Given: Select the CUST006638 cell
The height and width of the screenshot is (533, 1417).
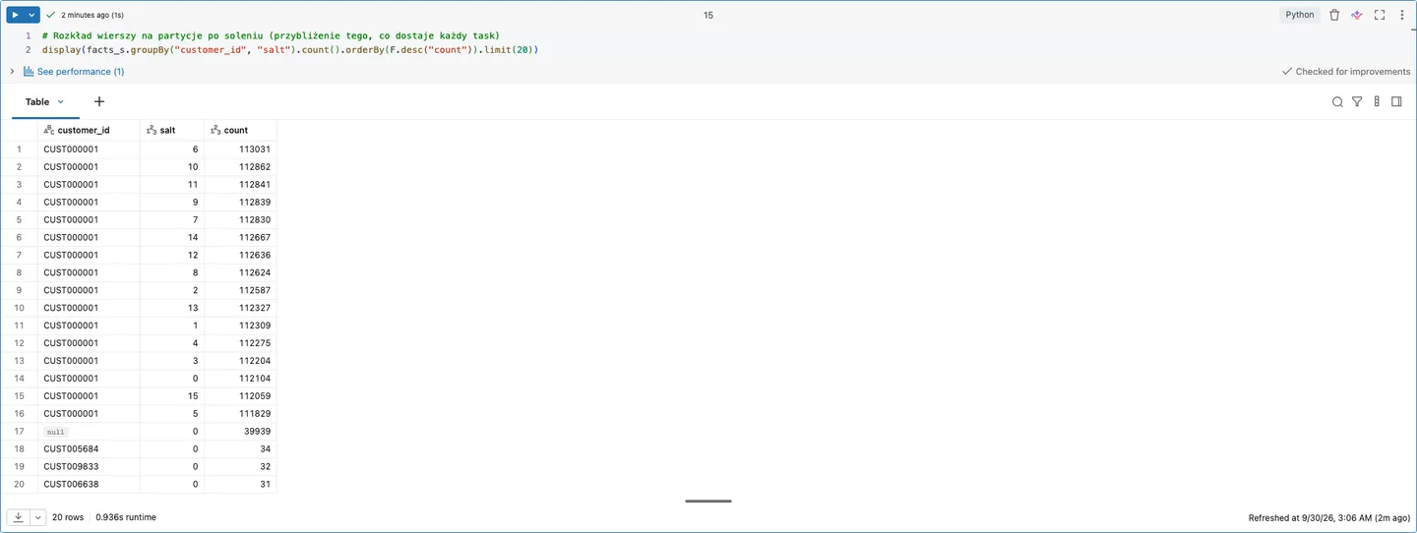Looking at the screenshot, I should pos(89,485).
